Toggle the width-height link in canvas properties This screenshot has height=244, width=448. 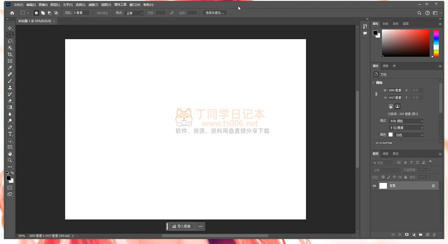pyautogui.click(x=376, y=94)
